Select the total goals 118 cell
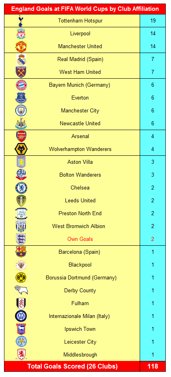Screen dimensions: 171x377 [x=153, y=367]
